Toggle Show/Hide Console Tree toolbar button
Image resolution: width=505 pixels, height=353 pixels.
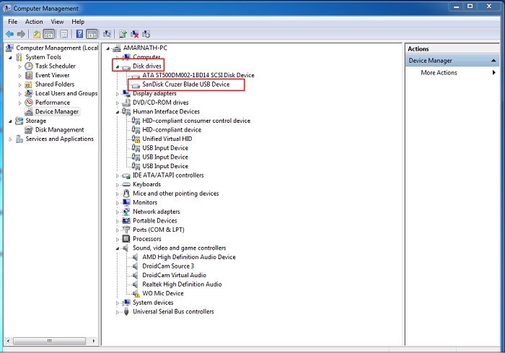click(49, 34)
